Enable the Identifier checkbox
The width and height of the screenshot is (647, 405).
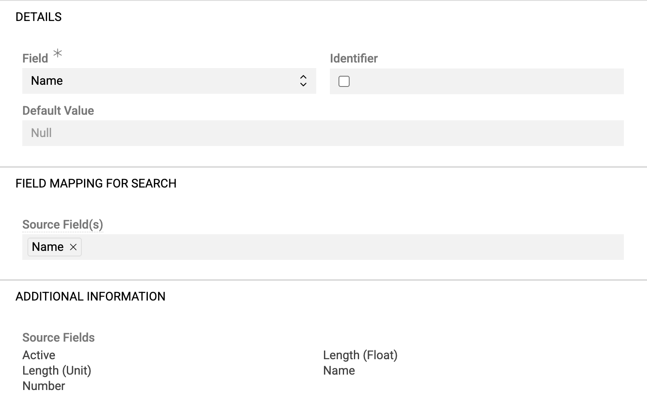pos(344,81)
